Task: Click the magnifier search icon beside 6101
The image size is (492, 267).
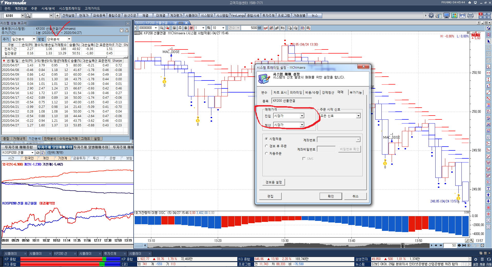Action: pyautogui.click(x=28, y=16)
